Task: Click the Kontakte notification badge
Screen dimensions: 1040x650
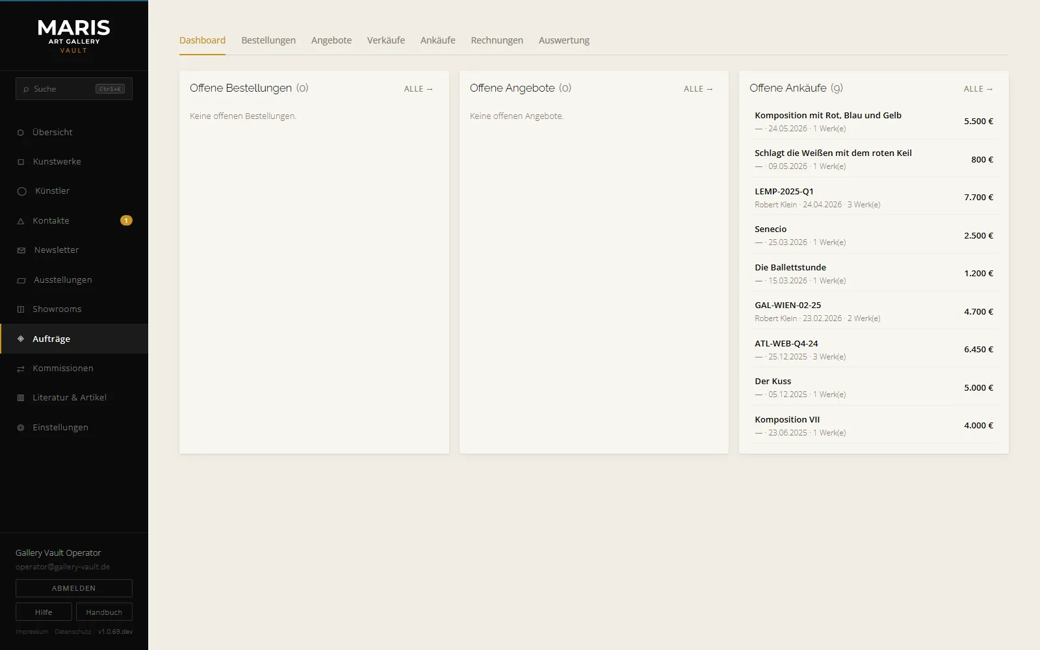Action: 126,220
